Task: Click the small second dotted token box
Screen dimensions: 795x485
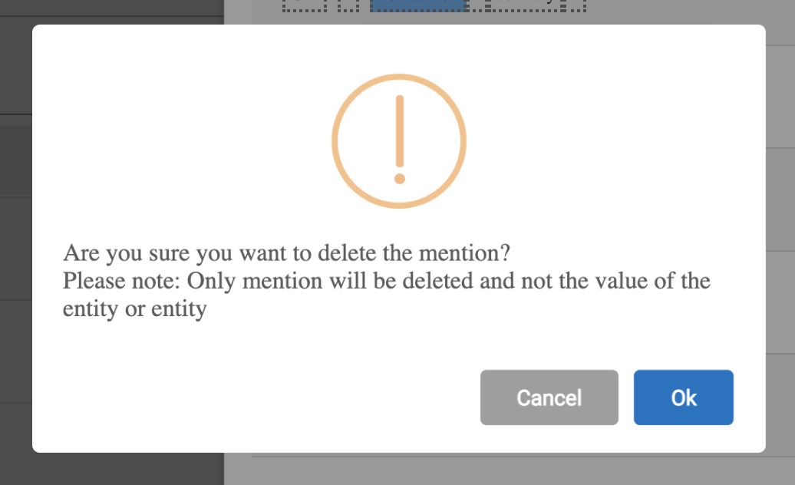Action: click(x=349, y=5)
